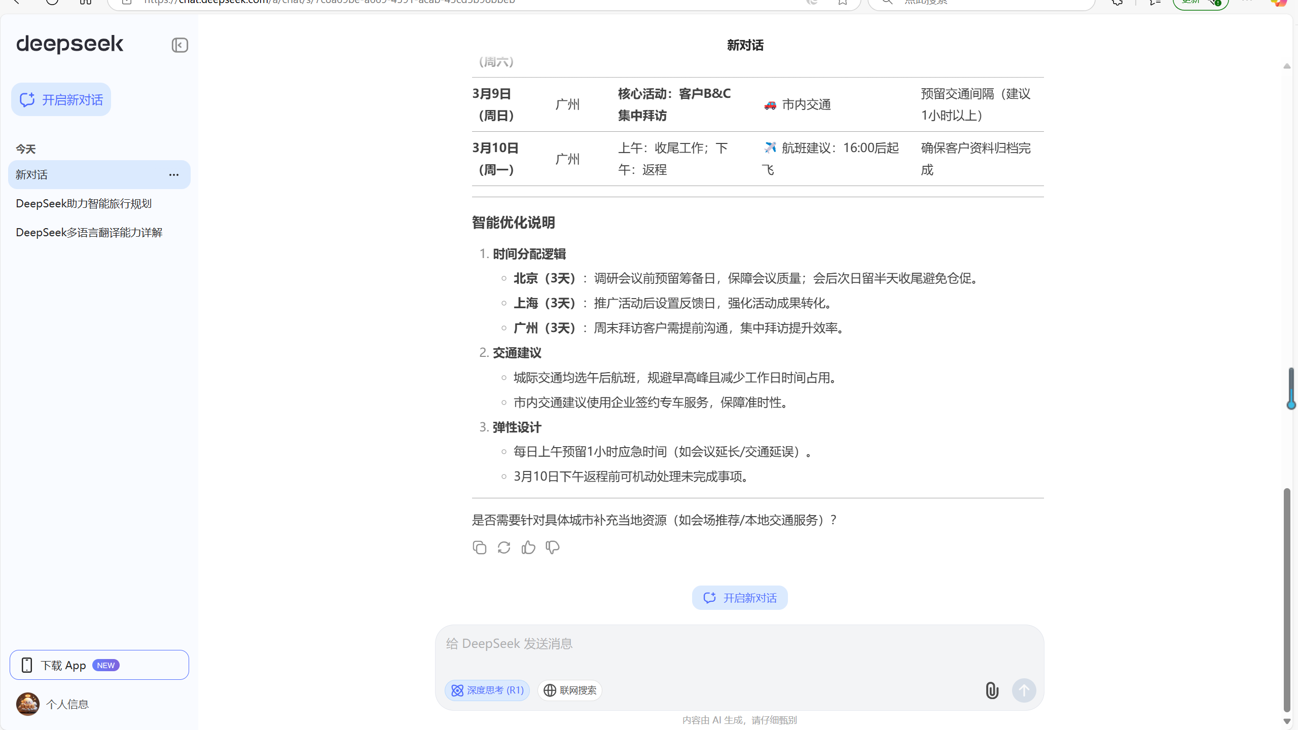
Task: Click the deepseek logo
Action: click(70, 45)
